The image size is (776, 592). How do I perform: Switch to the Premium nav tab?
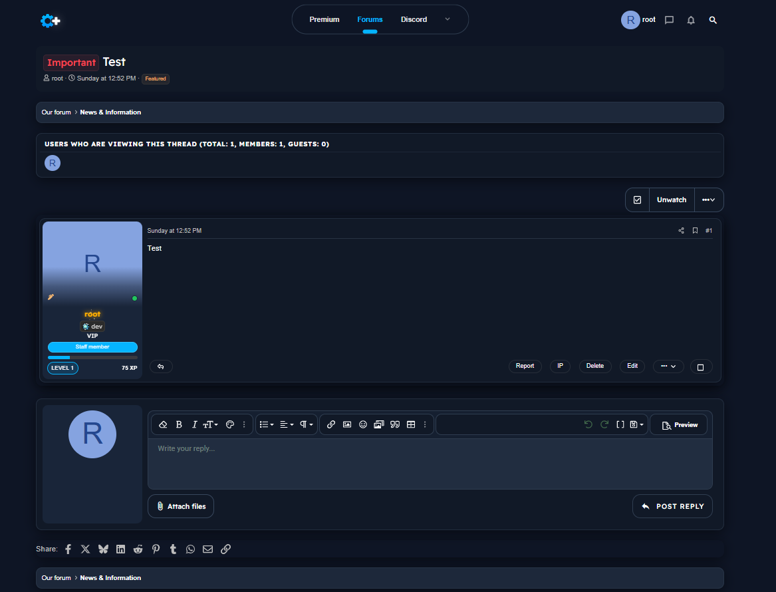pyautogui.click(x=324, y=19)
